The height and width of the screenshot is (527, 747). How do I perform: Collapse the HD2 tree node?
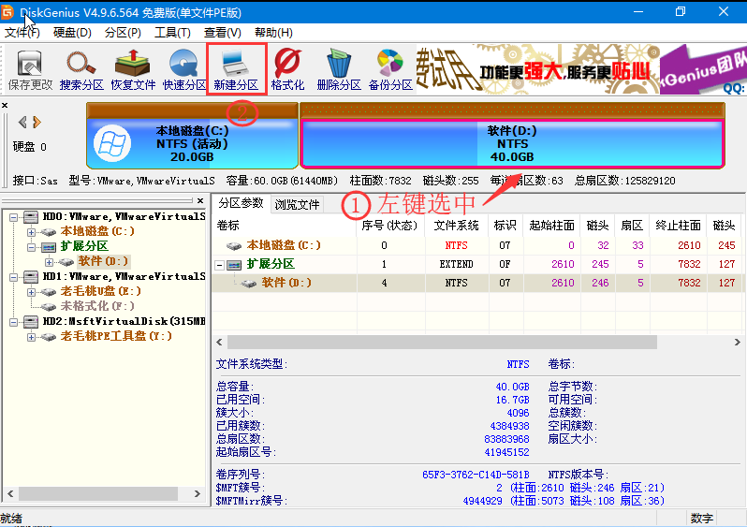[14, 322]
